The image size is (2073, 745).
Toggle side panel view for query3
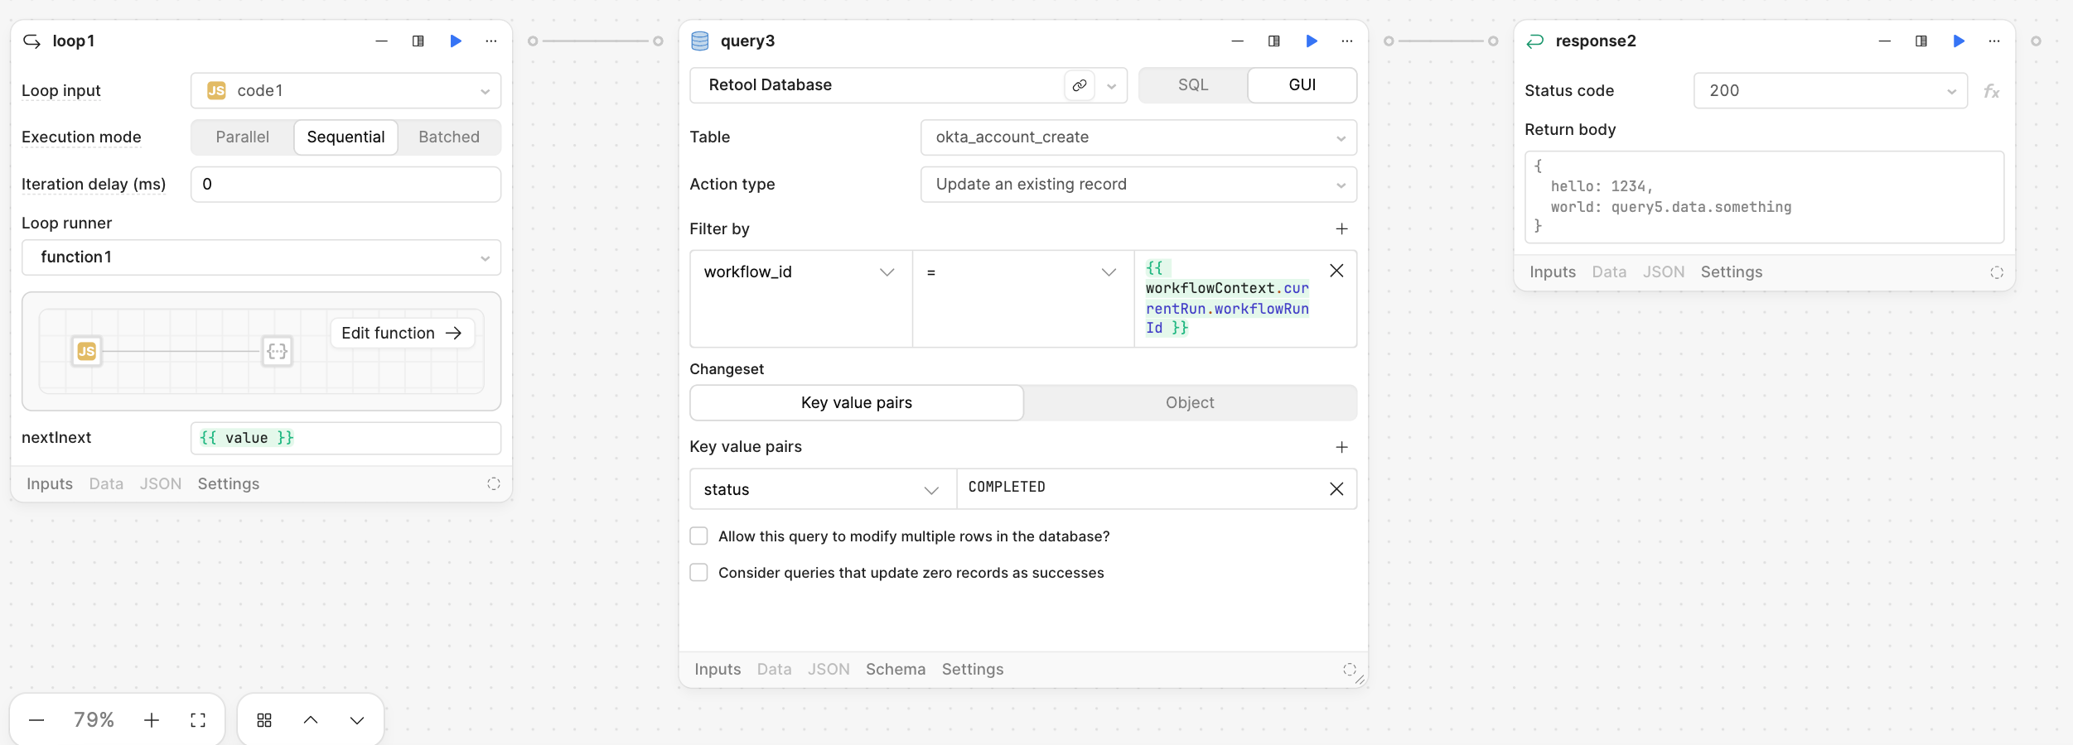(x=1273, y=41)
